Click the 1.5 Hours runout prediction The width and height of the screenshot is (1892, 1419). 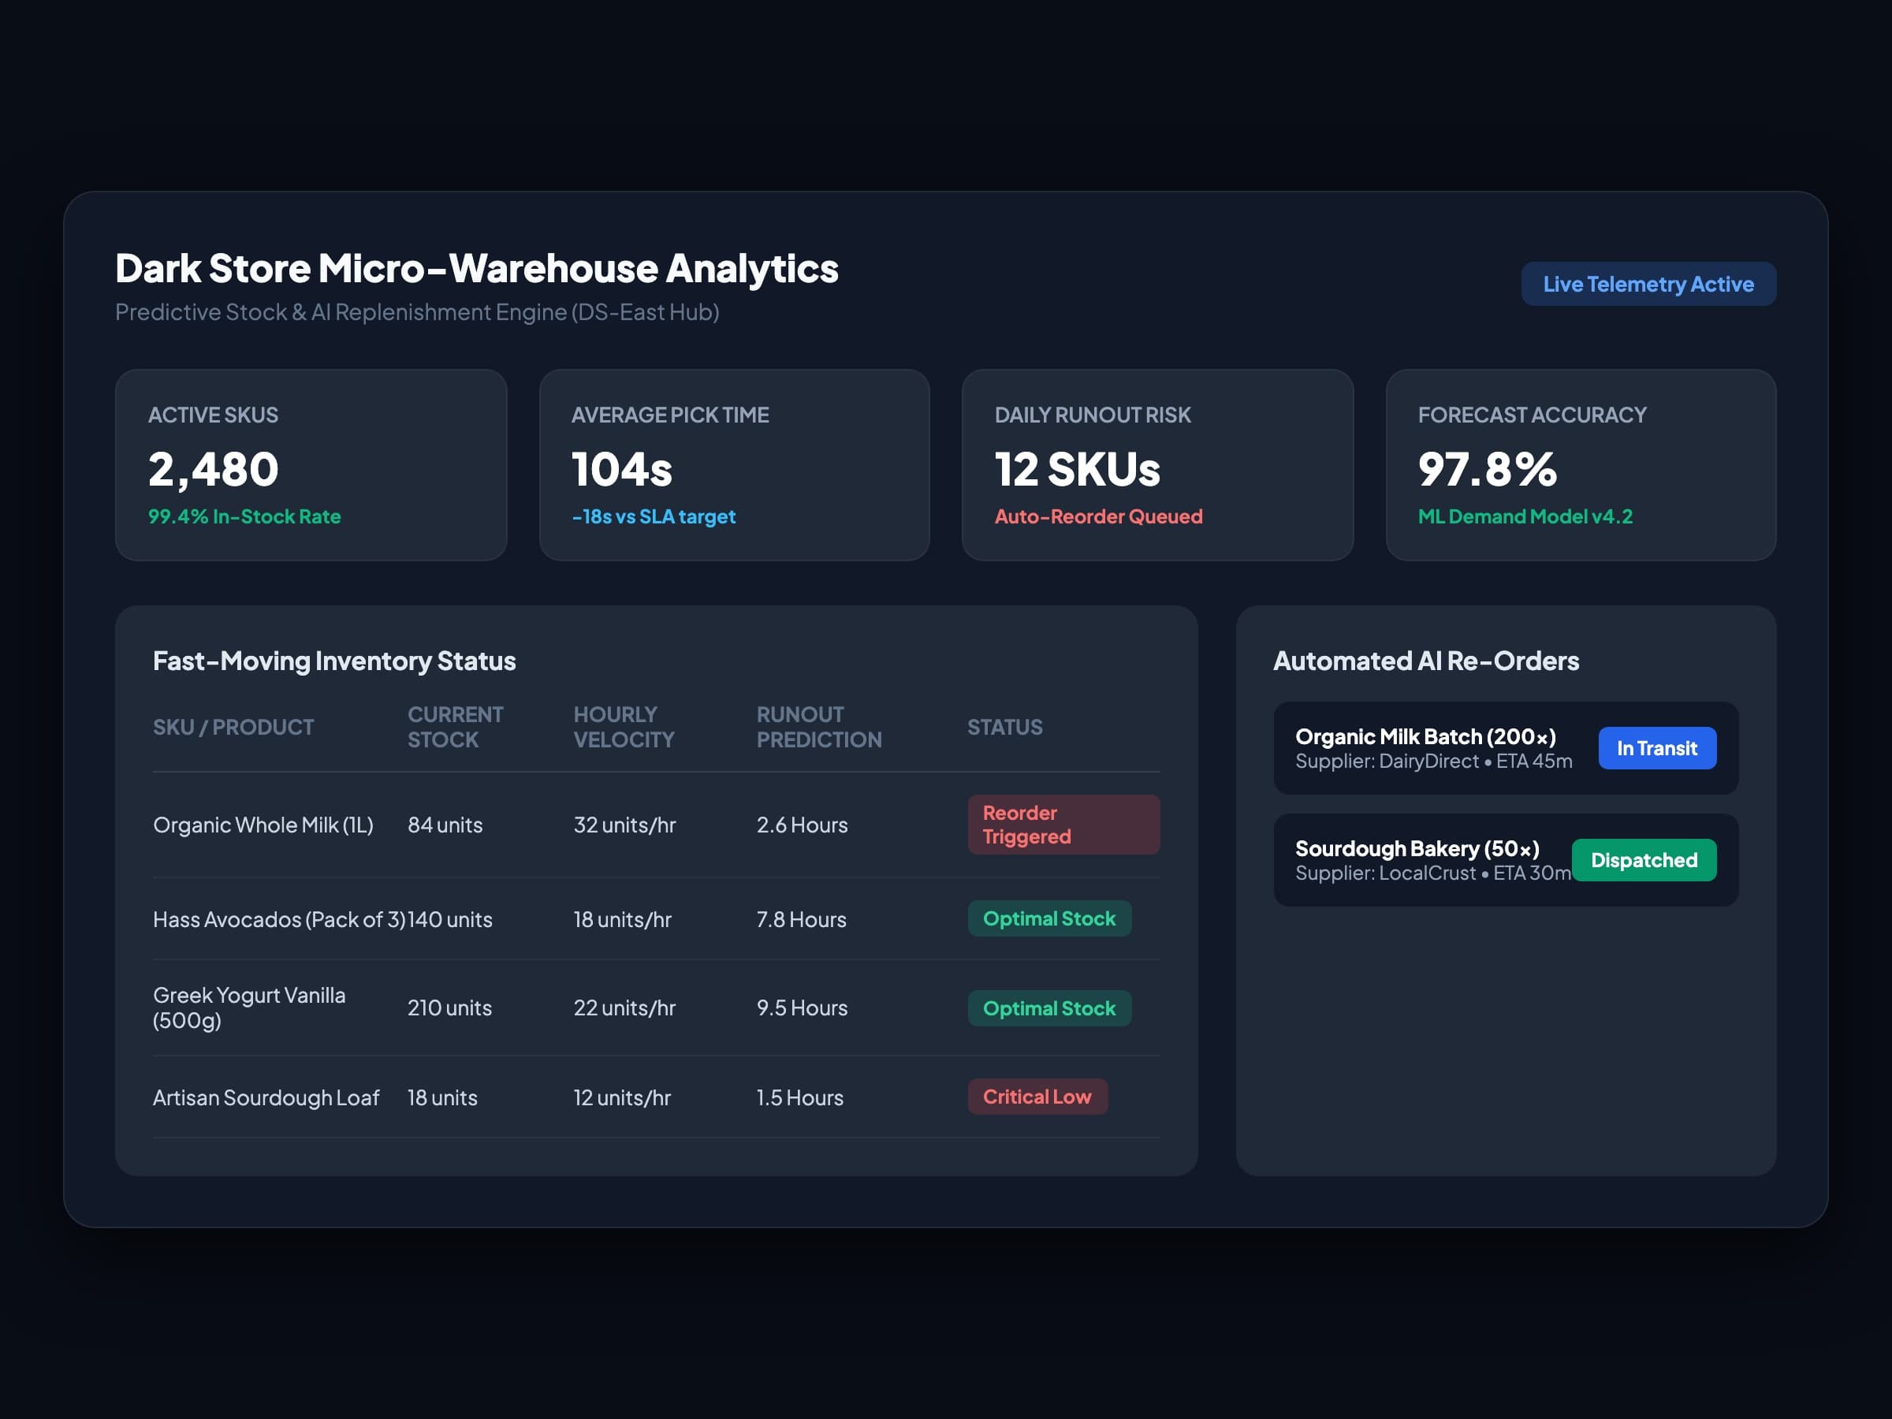[x=799, y=1097]
